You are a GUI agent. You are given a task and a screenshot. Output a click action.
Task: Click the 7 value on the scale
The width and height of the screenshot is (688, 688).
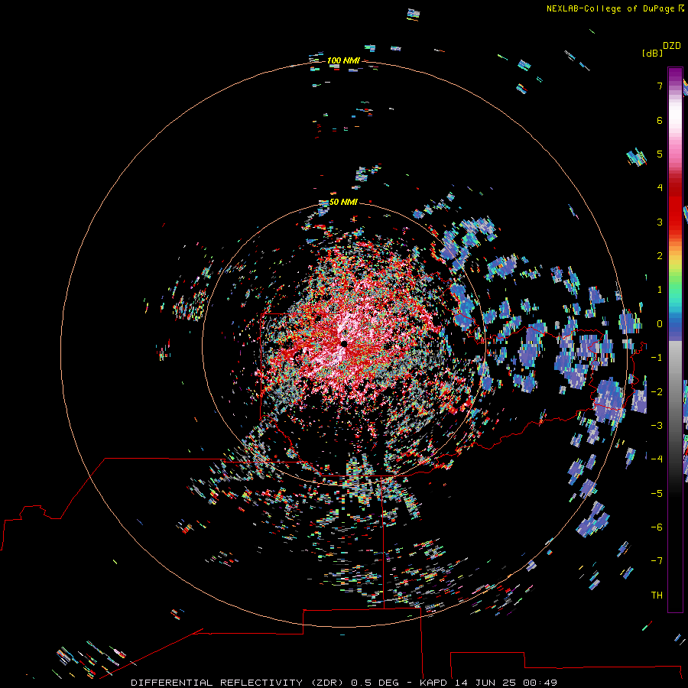(x=660, y=86)
